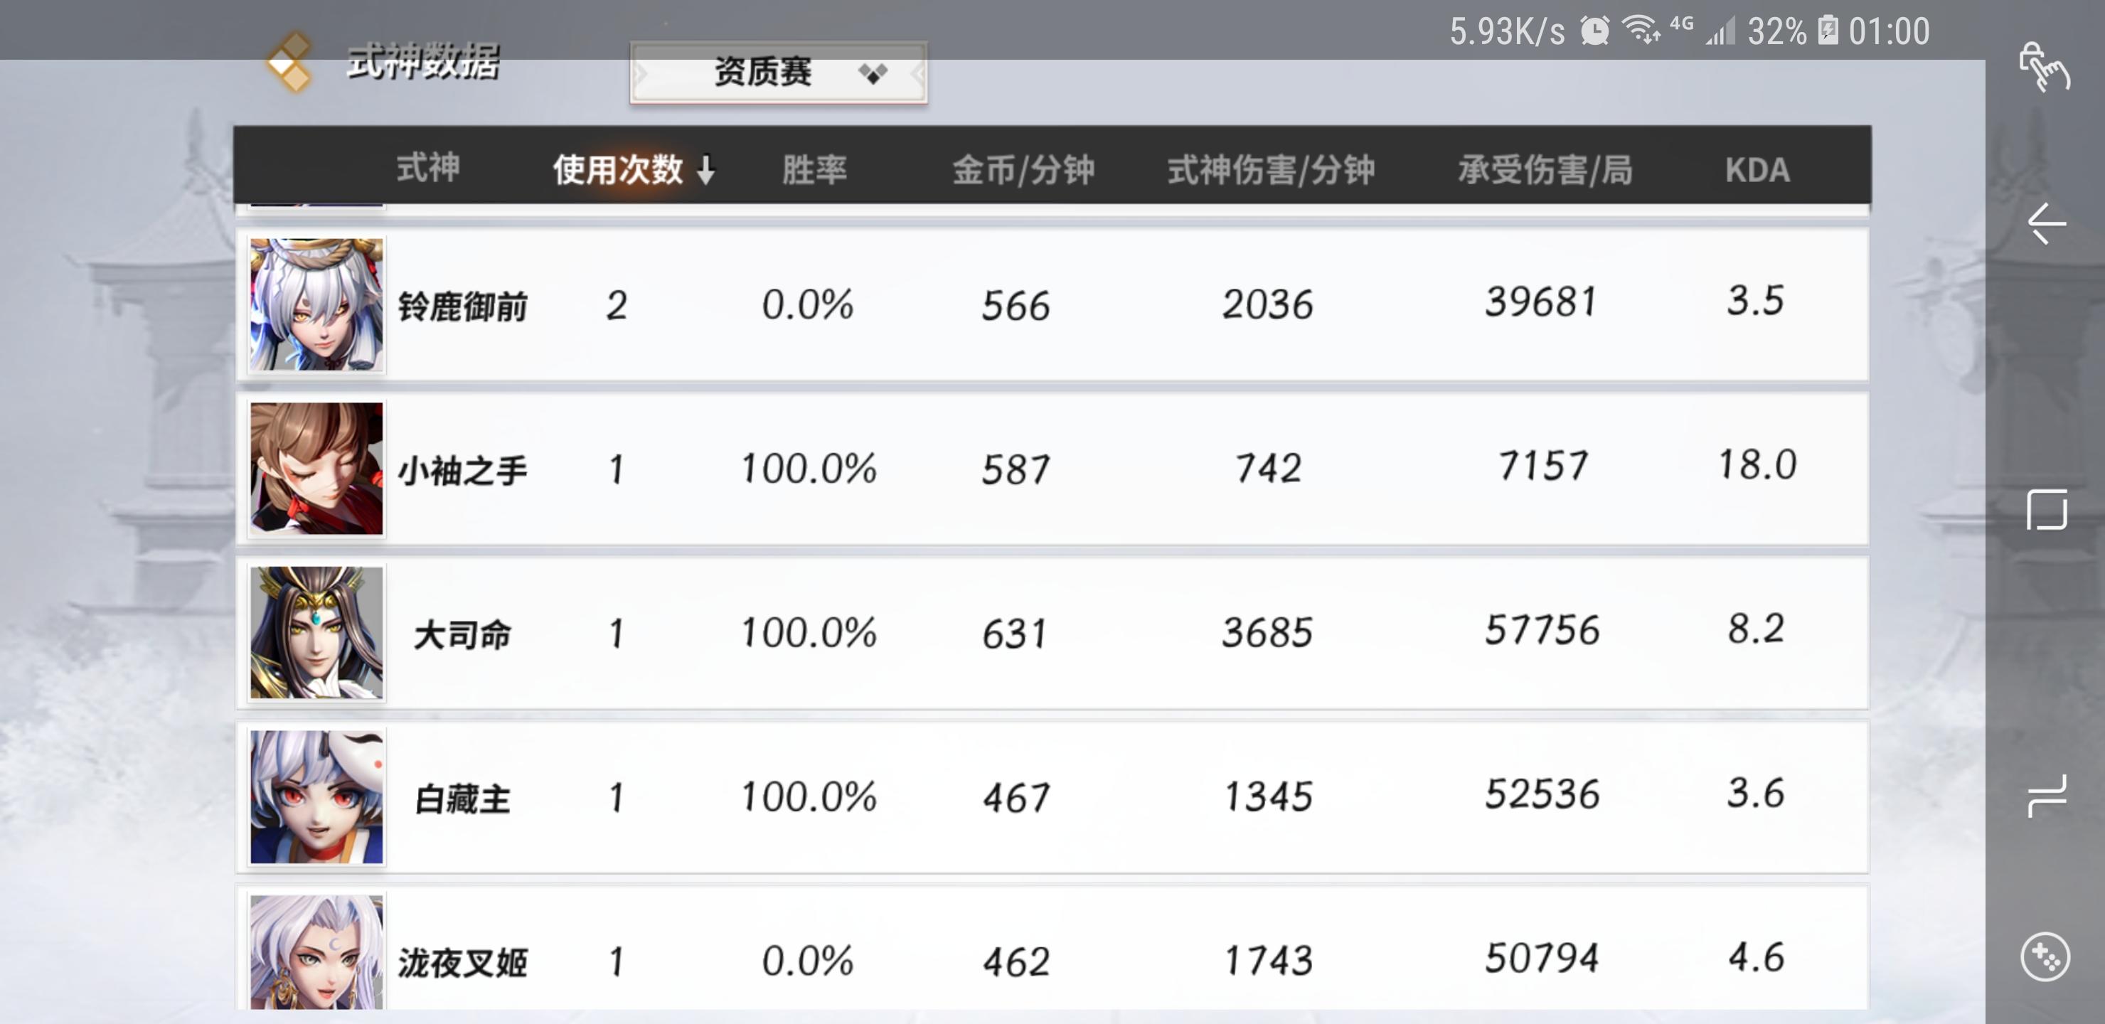The image size is (2105, 1024).
Task: Tap the 01:00 clock in status bar
Action: pos(1890,32)
